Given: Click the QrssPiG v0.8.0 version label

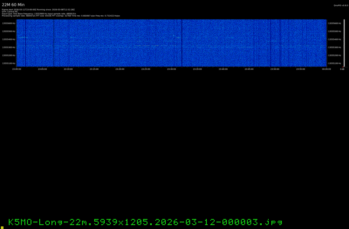Looking at the screenshot, I should (x=340, y=6).
